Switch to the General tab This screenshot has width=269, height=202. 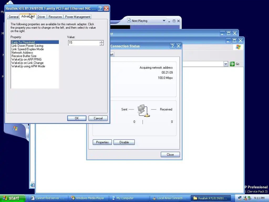click(x=13, y=17)
